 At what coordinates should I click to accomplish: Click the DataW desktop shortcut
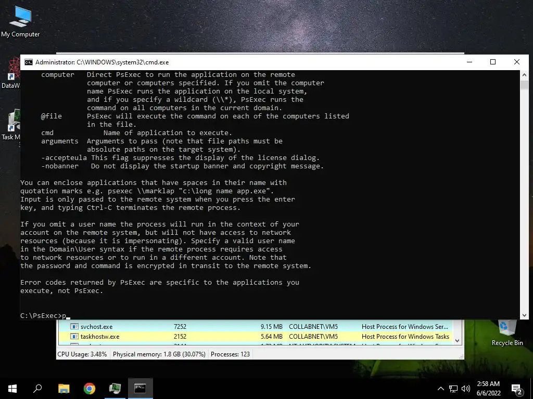tap(10, 73)
